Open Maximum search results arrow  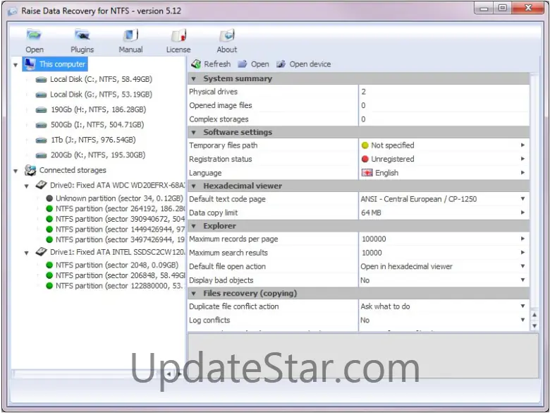click(x=522, y=253)
